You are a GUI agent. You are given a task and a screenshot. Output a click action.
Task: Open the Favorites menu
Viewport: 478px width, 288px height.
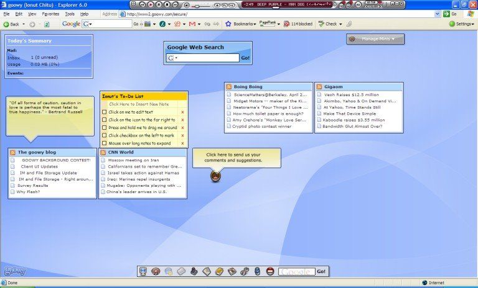tap(50, 14)
